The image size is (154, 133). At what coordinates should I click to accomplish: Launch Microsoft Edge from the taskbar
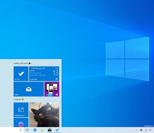coord(35,130)
